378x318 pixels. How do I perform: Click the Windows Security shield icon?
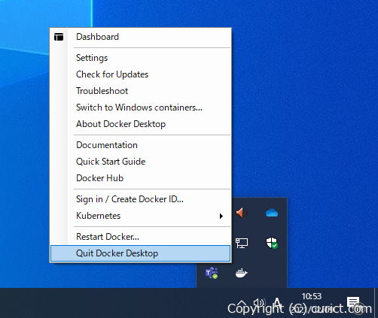click(x=272, y=243)
